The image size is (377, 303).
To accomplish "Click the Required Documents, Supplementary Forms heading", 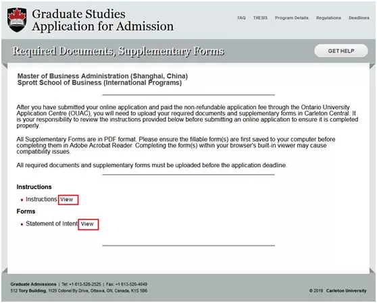I will point(118,51).
